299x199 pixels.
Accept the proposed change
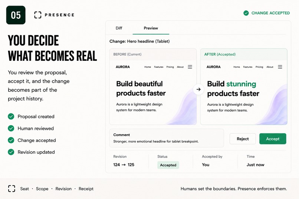[273, 139]
